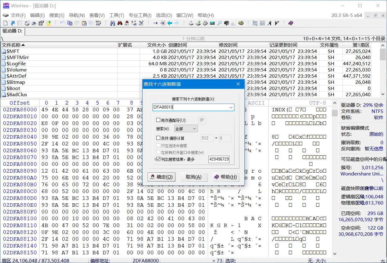Uncheck the 列出搜索结果 checkbox
The width and height of the screenshot is (387, 263).
pos(158,159)
